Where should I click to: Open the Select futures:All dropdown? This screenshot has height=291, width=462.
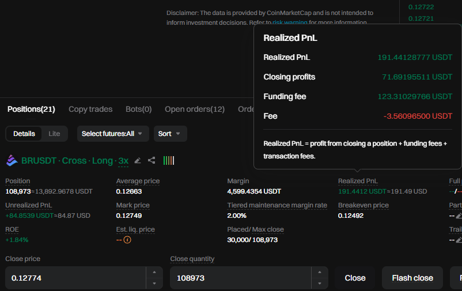[113, 134]
